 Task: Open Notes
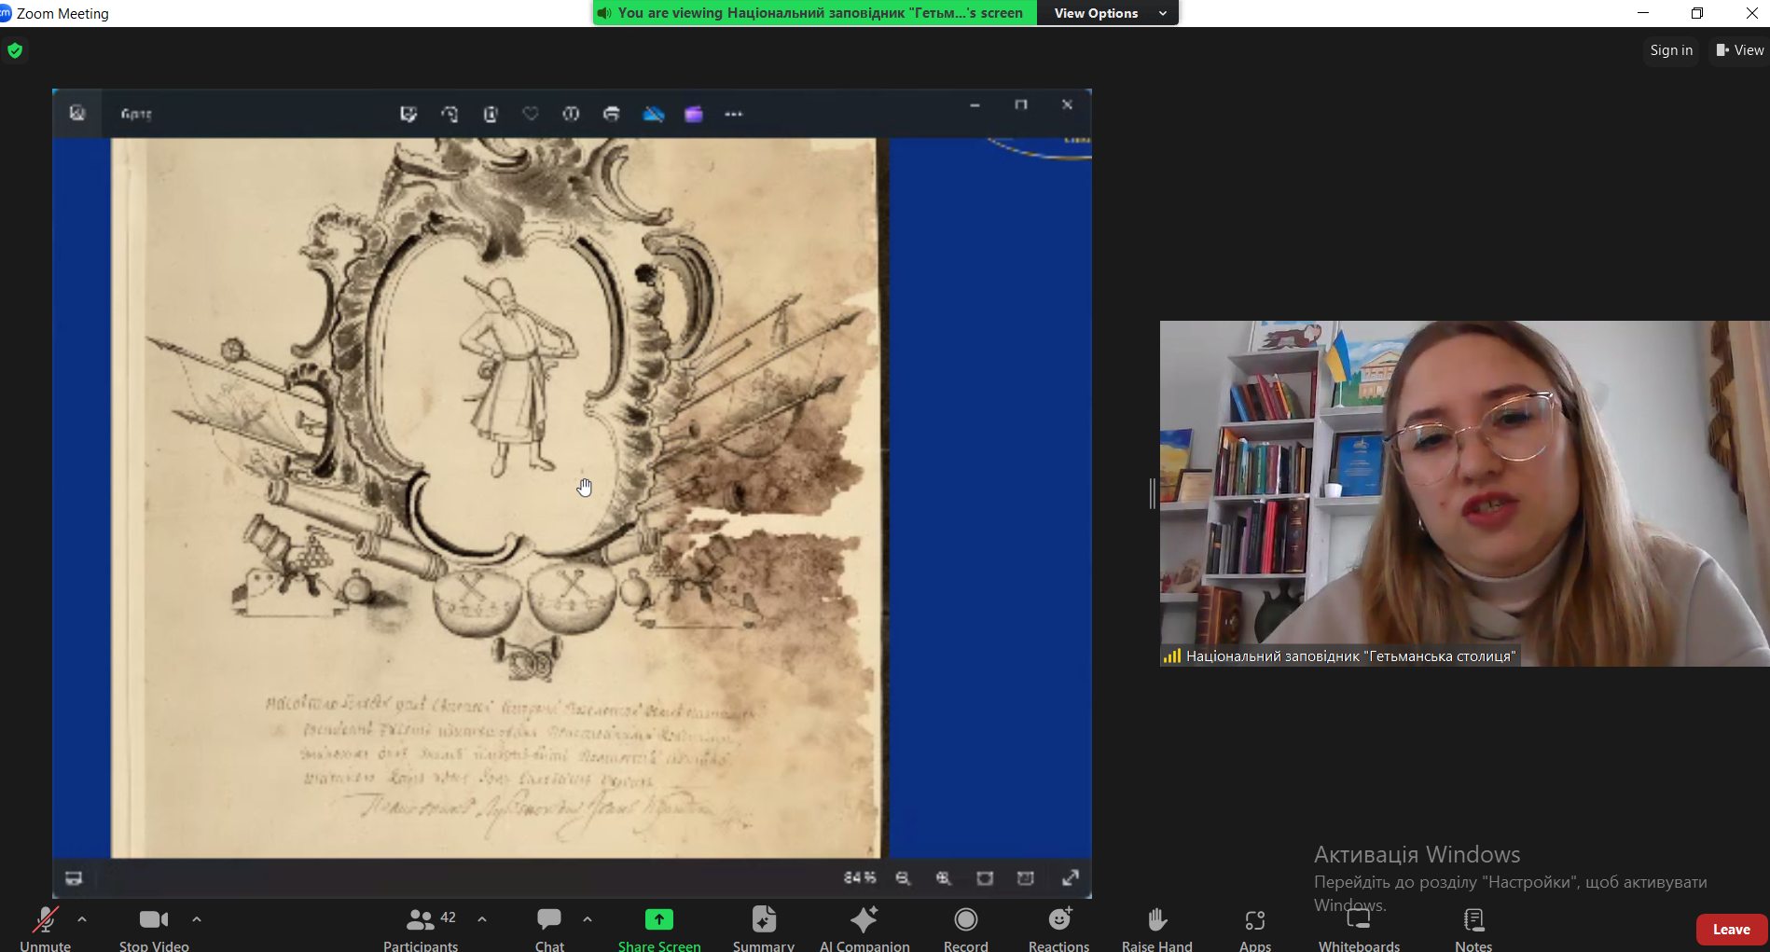[x=1473, y=928]
